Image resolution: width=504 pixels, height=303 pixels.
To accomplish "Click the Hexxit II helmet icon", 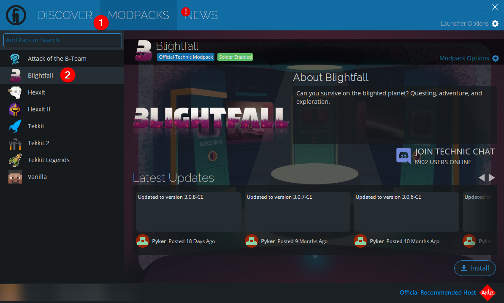I will pyautogui.click(x=15, y=109).
